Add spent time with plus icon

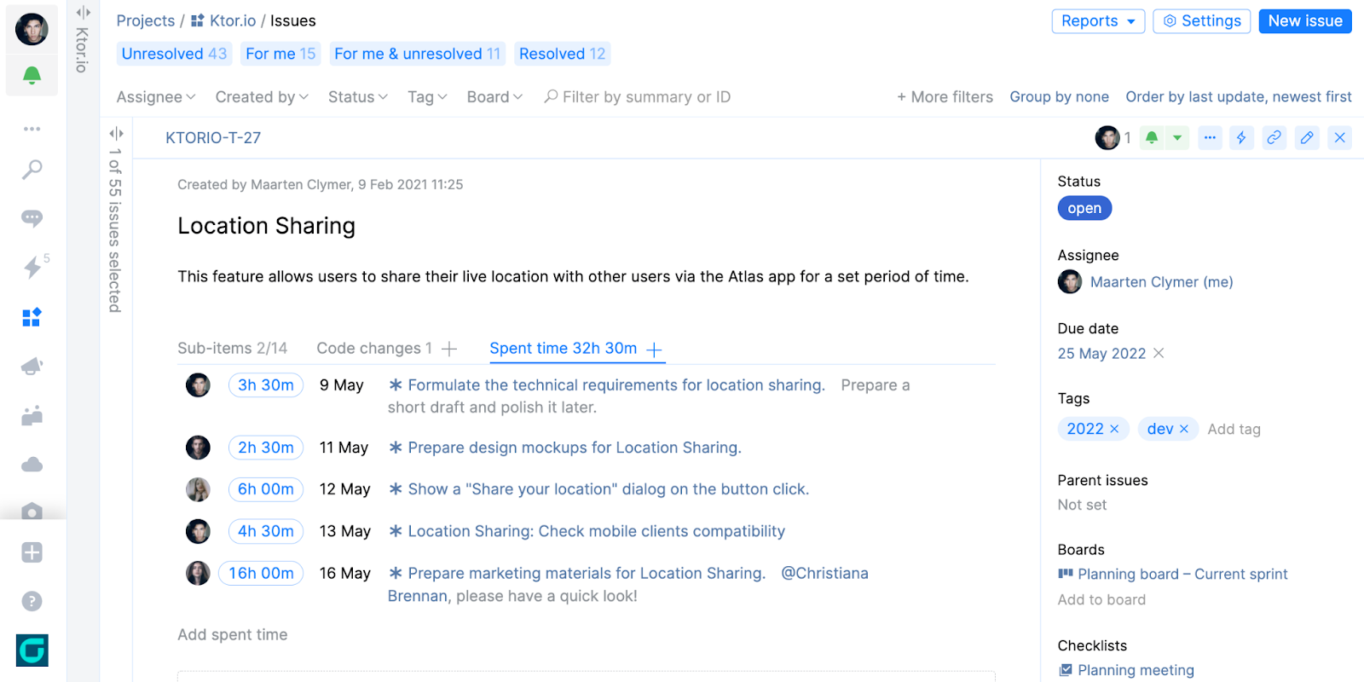click(654, 350)
